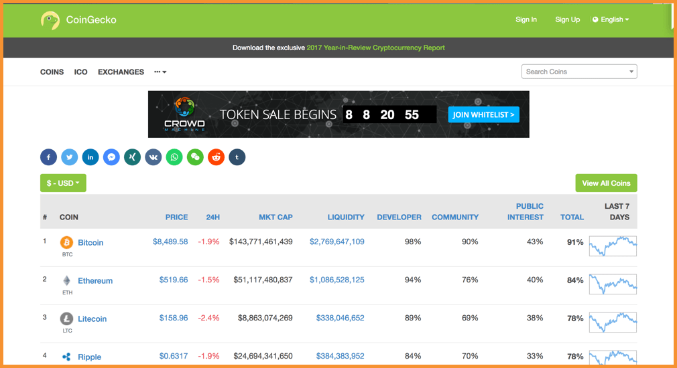Screen dimensions: 677x368
Task: Share via WeChat icon
Action: pos(195,157)
